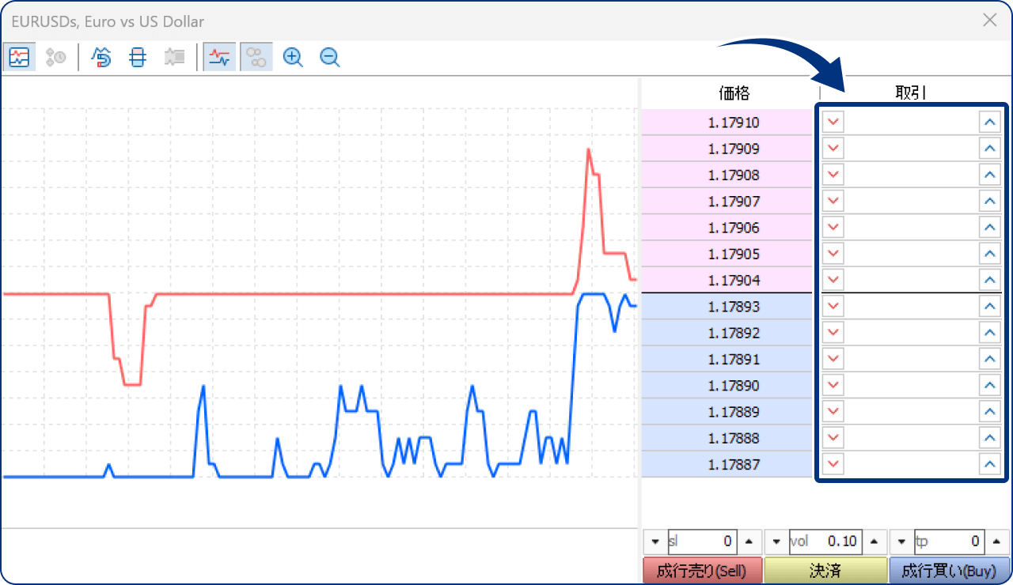Click the 成行買い(Buy) button

click(x=949, y=570)
